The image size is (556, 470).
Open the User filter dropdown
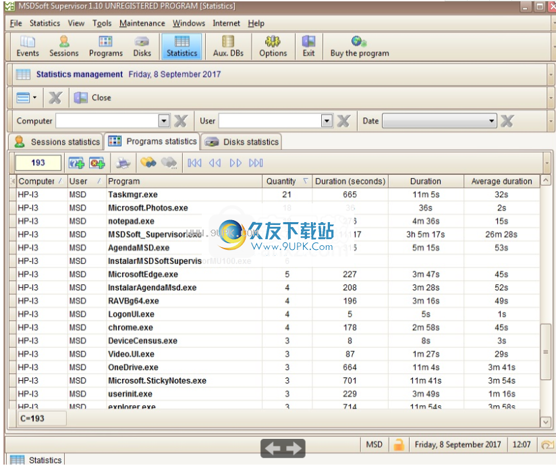327,121
